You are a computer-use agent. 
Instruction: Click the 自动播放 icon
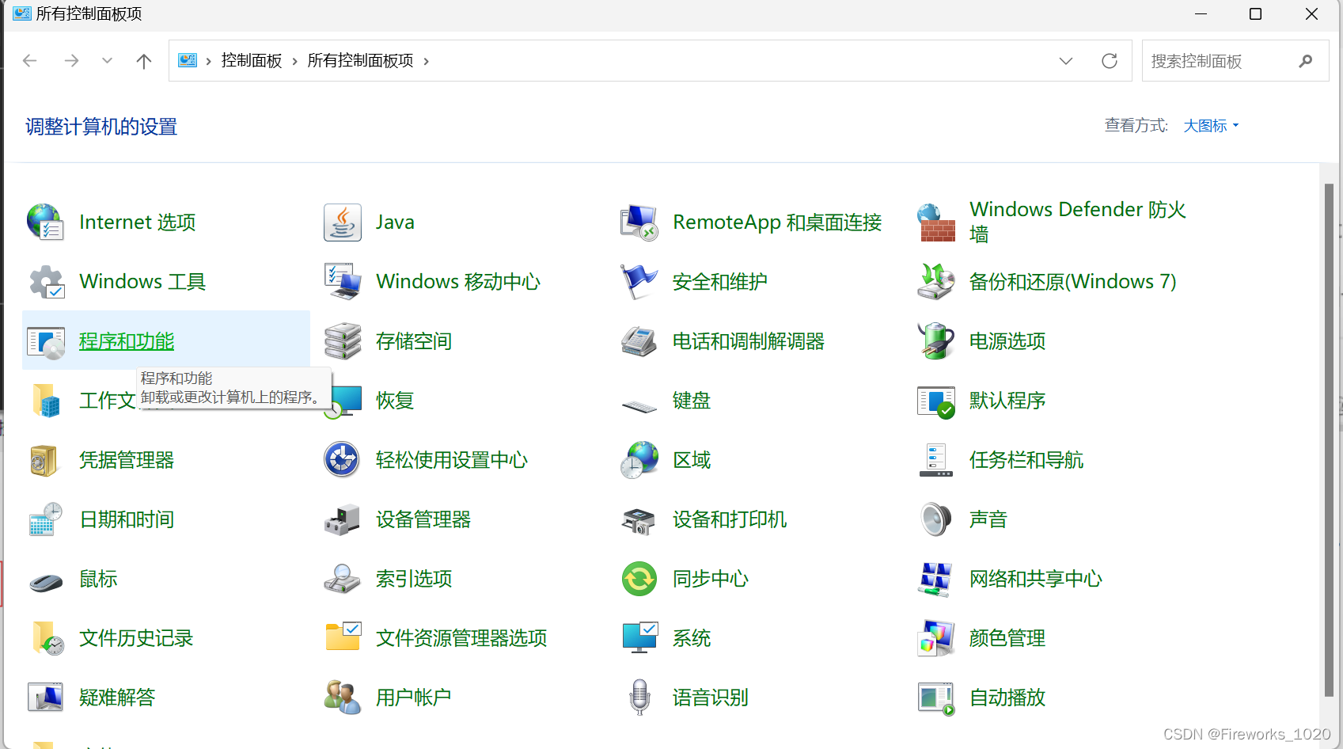(936, 698)
